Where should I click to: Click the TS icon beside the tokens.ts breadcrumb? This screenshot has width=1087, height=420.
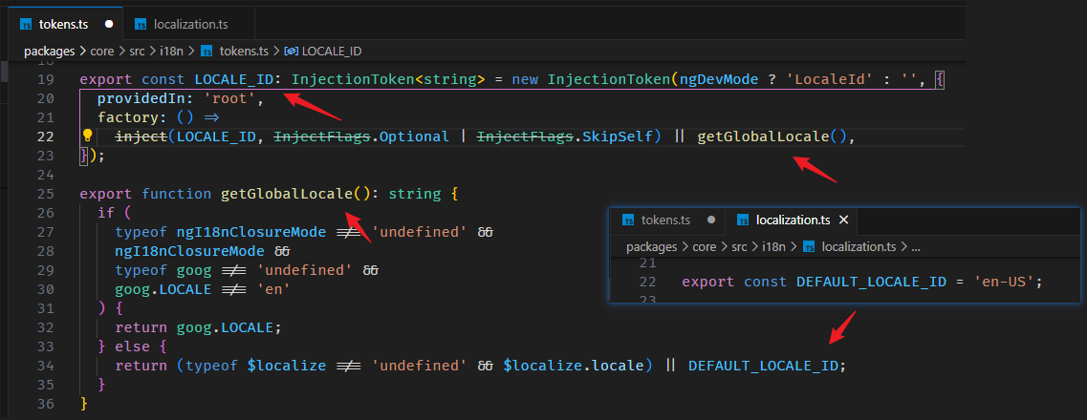point(209,51)
